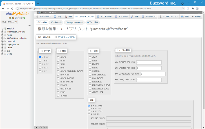Collapse the top panel with the arrow icon
Screen dimensions: 205x129
(x=199, y=13)
